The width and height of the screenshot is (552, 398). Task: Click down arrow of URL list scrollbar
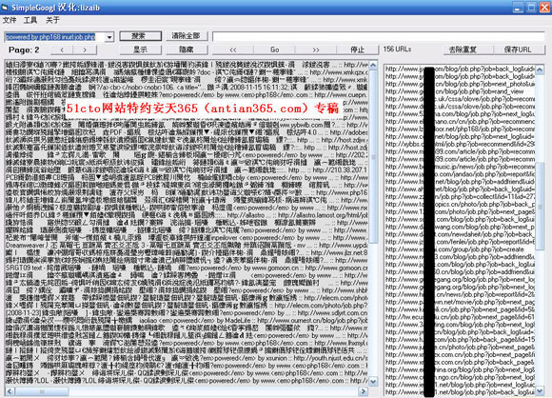[540, 390]
